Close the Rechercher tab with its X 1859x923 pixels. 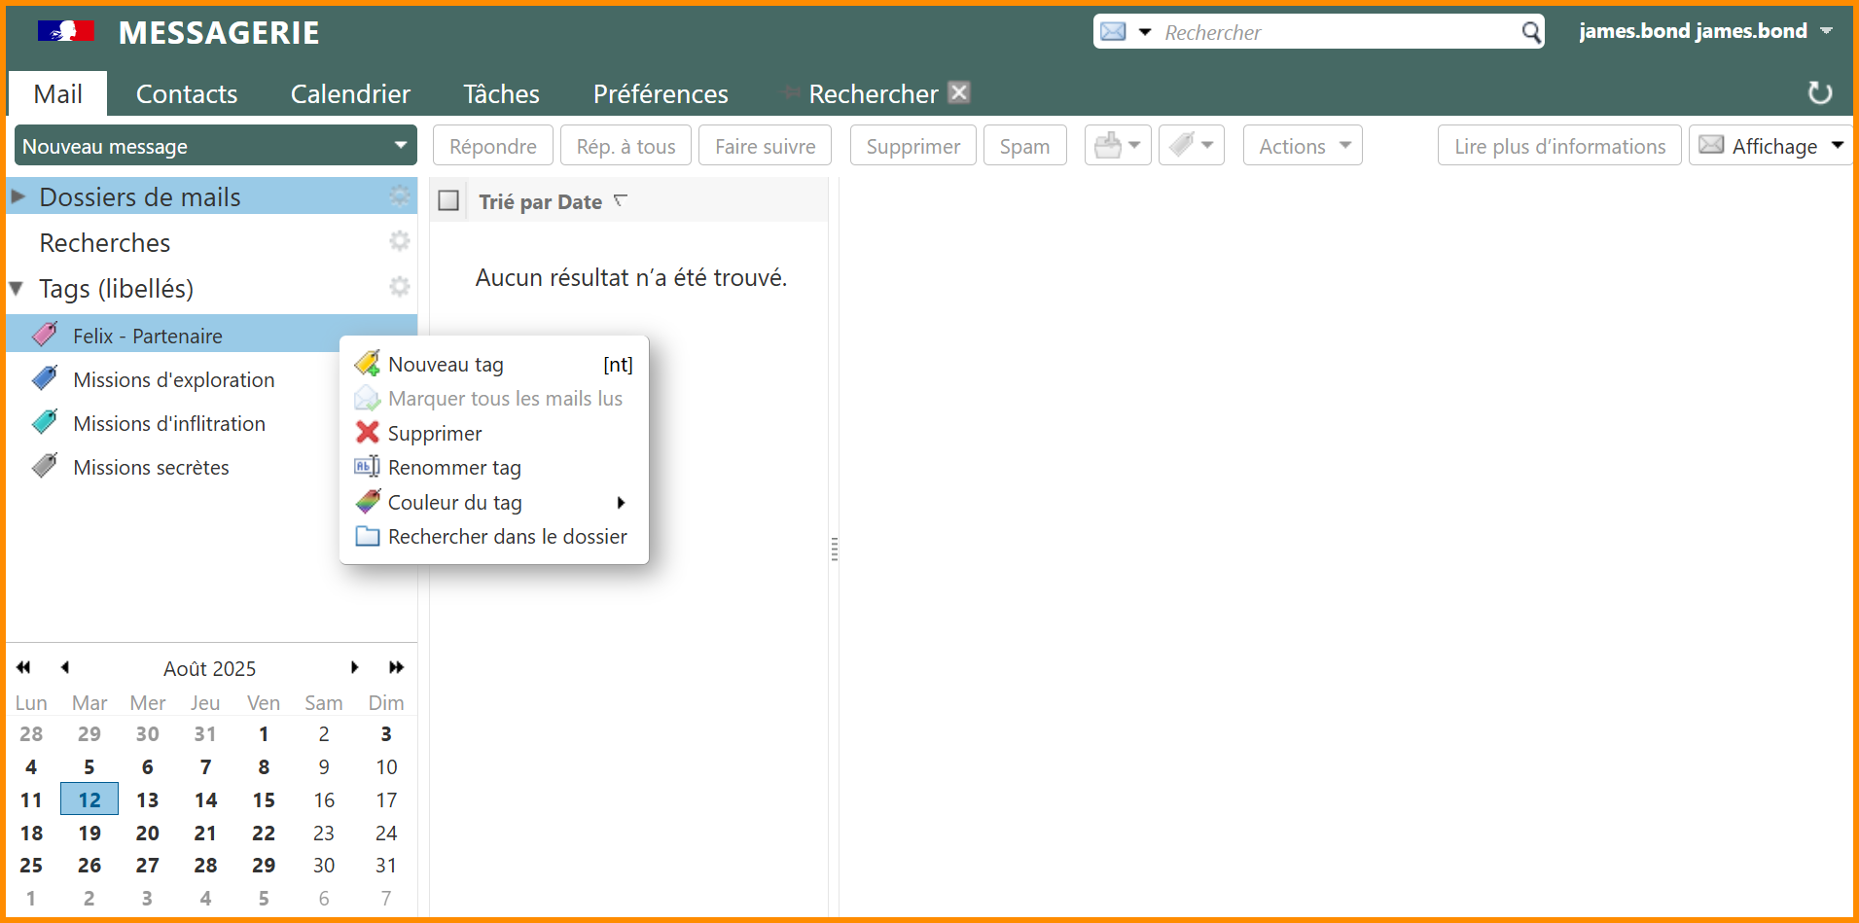click(959, 92)
